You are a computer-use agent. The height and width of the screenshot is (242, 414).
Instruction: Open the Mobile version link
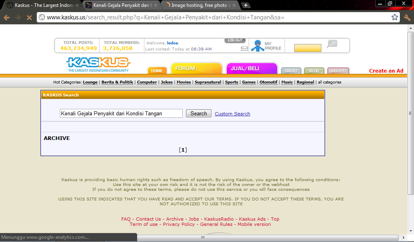tap(254, 224)
